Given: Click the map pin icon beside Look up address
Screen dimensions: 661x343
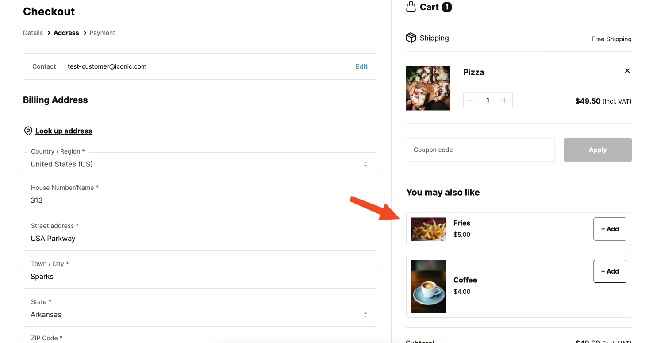Looking at the screenshot, I should coord(28,131).
